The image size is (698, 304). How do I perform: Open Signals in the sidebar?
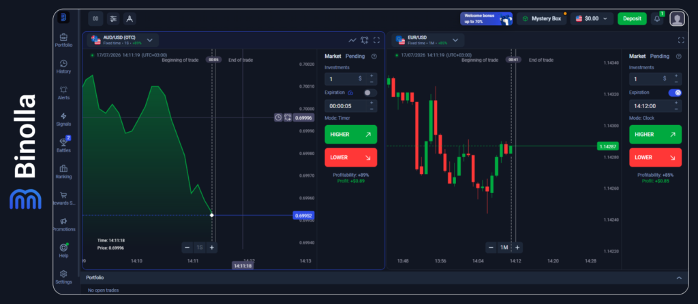click(x=63, y=119)
